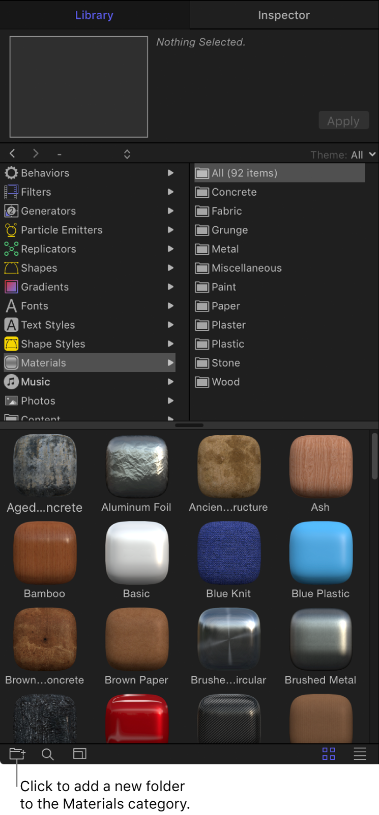
Task: Select the Brown Paper material
Action: 136,639
